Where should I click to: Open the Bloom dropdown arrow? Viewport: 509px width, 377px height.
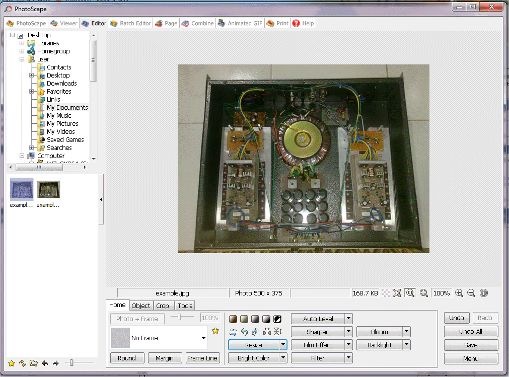[406, 332]
